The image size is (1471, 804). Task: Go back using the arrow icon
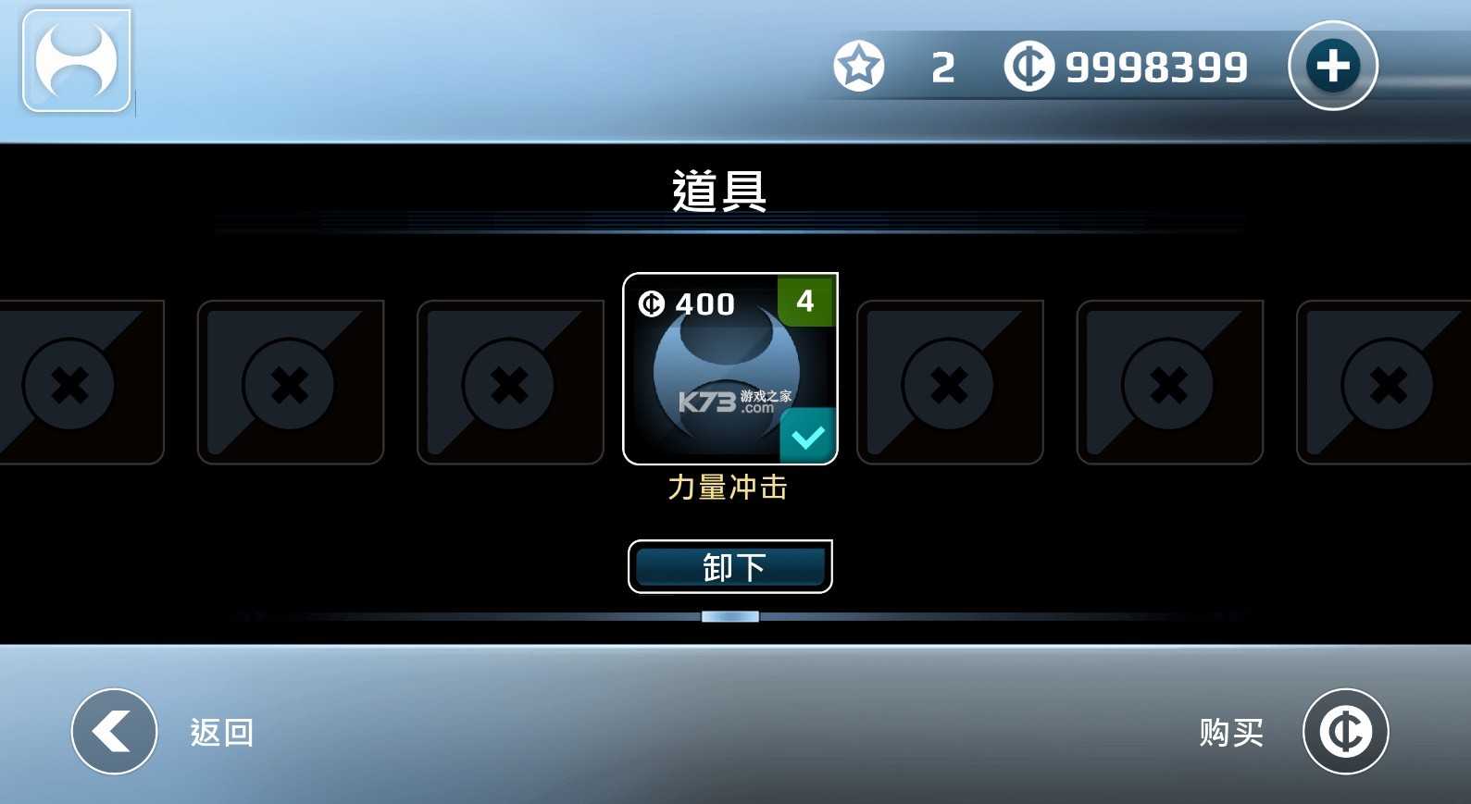click(115, 732)
